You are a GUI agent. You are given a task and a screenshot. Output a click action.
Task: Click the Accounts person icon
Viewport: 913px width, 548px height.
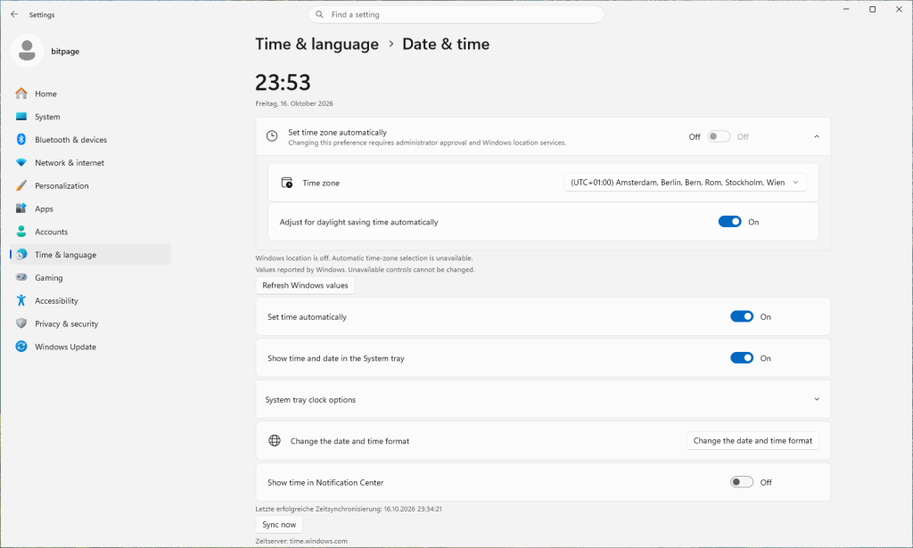[21, 232]
